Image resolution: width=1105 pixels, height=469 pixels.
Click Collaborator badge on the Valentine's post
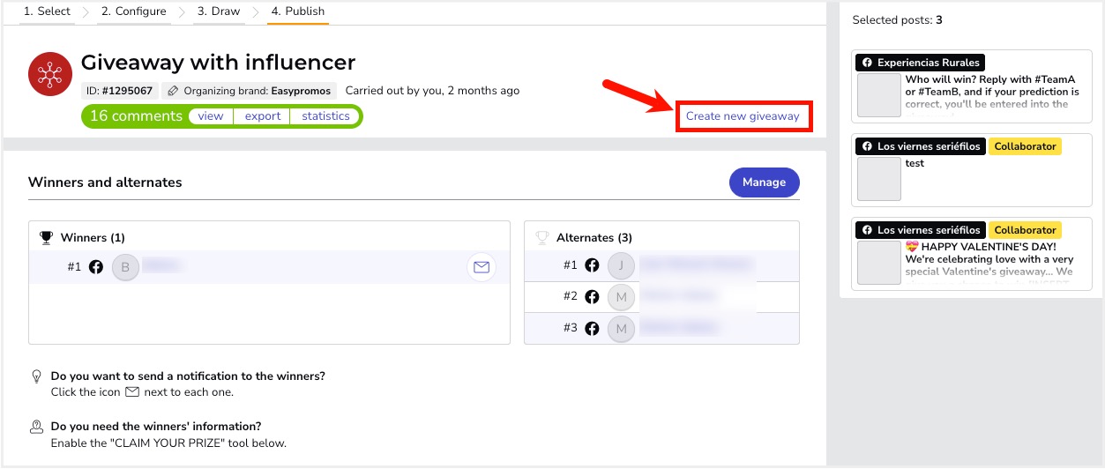click(1025, 230)
